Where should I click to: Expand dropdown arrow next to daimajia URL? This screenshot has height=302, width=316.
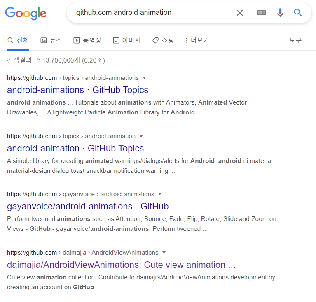pyautogui.click(x=164, y=253)
